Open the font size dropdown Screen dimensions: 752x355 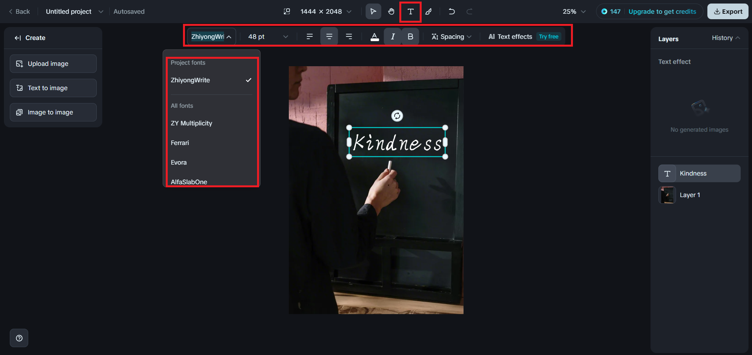coord(267,36)
